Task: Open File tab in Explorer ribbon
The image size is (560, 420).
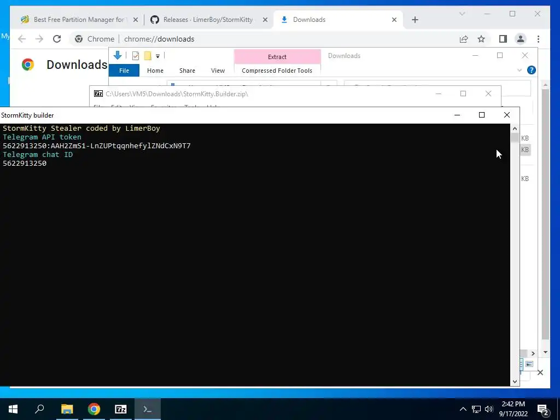Action: point(124,71)
